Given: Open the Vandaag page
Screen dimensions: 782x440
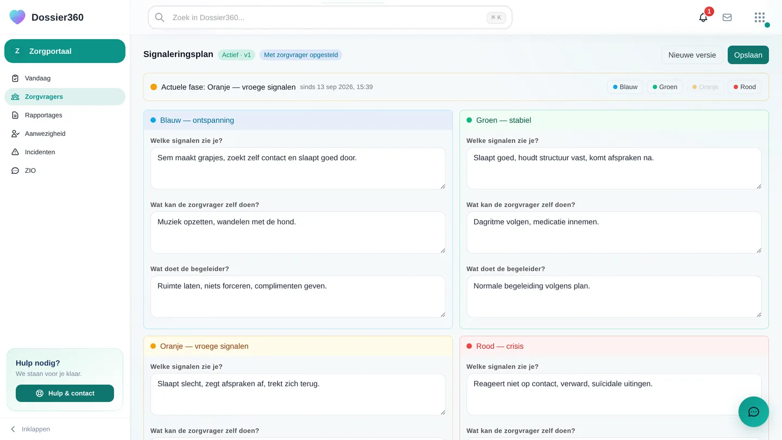Looking at the screenshot, I should (65, 78).
